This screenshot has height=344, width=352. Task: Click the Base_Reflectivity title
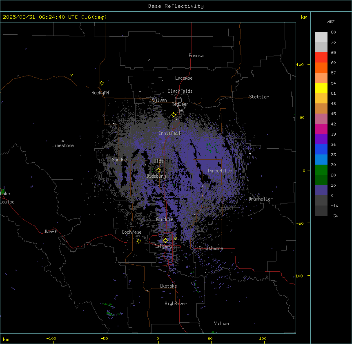[x=176, y=6]
